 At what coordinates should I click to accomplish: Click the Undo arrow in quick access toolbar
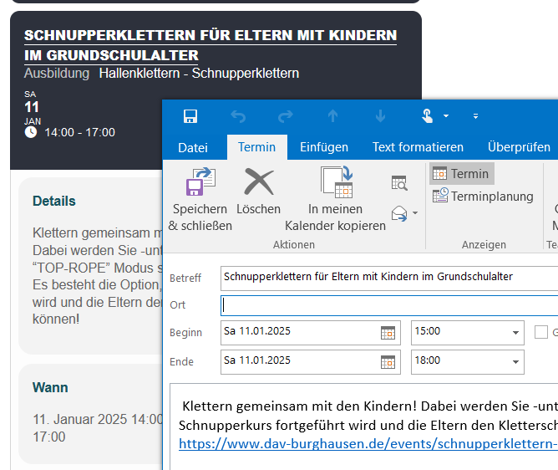click(x=238, y=116)
